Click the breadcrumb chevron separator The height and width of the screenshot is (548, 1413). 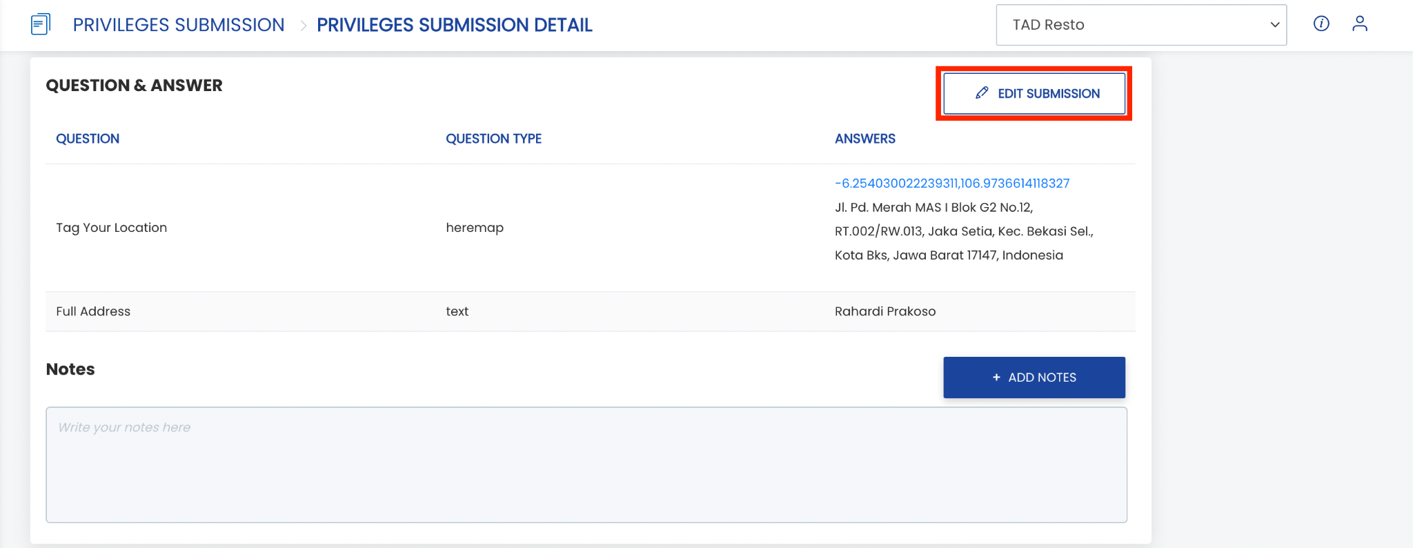point(303,26)
